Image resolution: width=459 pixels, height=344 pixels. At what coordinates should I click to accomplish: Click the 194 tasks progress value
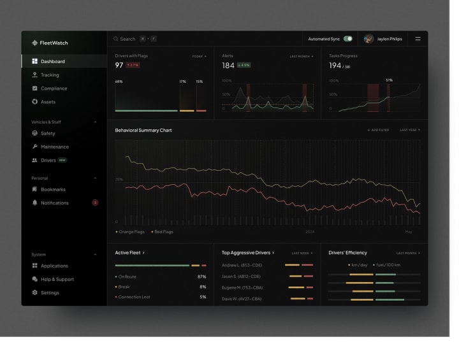coord(335,66)
